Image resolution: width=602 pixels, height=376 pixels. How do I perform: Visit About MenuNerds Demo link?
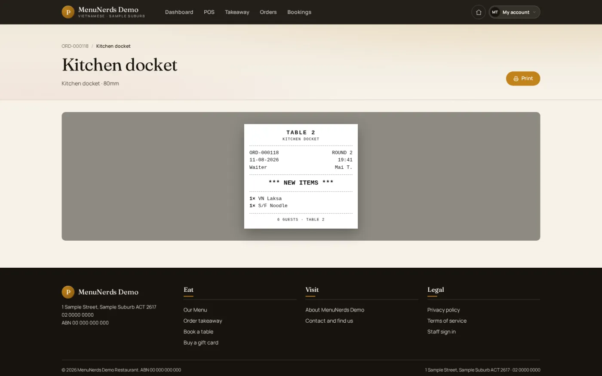335,310
